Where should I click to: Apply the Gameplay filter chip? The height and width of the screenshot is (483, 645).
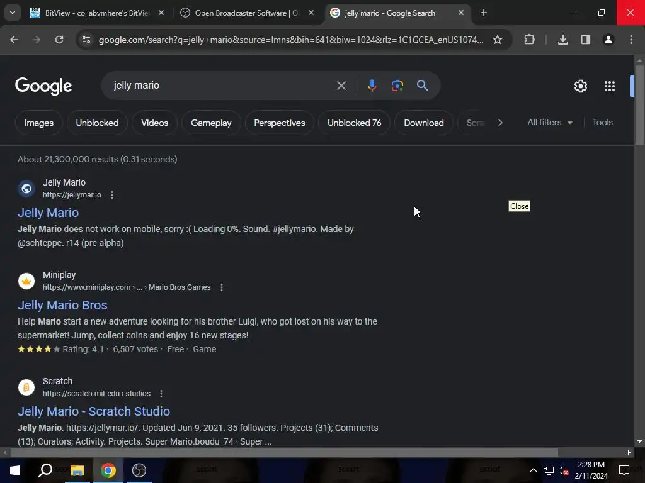pos(211,123)
